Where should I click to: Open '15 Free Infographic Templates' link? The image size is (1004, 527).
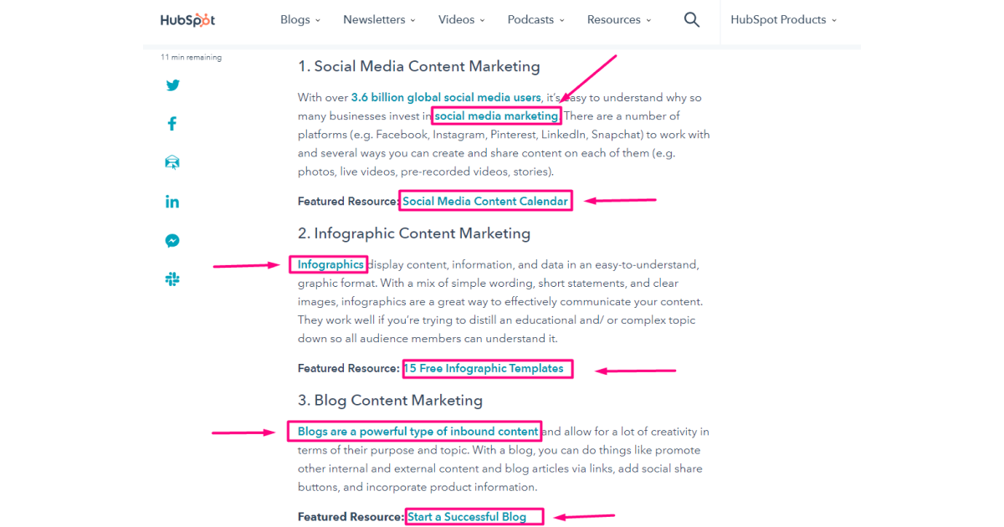click(x=484, y=368)
